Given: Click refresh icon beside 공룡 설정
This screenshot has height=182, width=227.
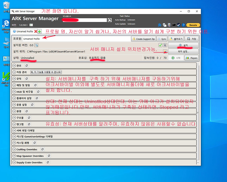Looking at the screenshot, I should pos(32,104).
